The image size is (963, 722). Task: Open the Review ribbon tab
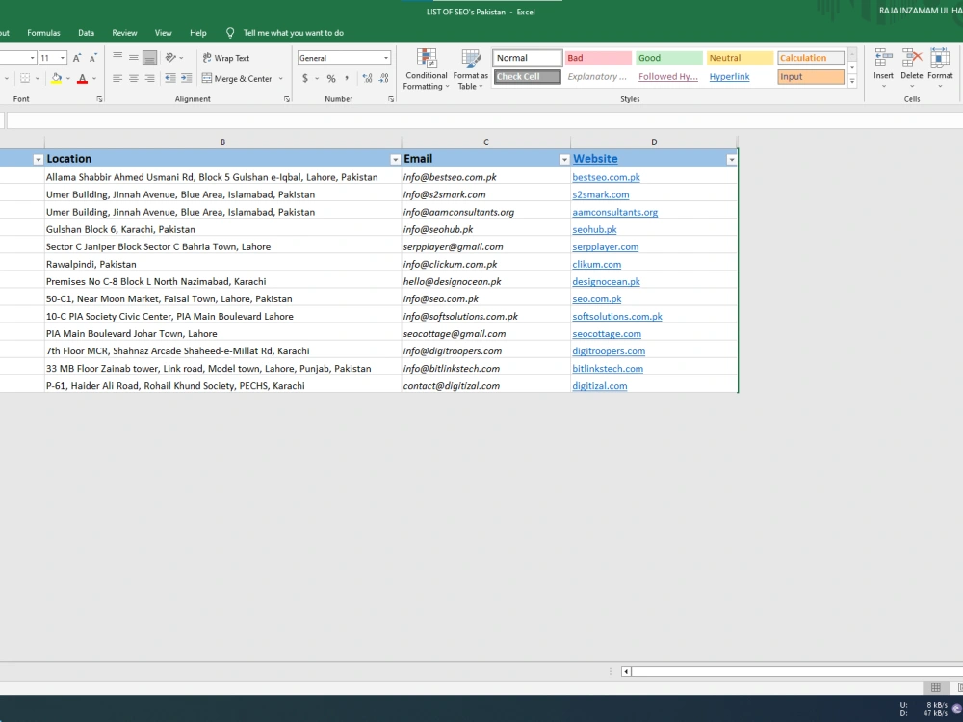tap(124, 33)
